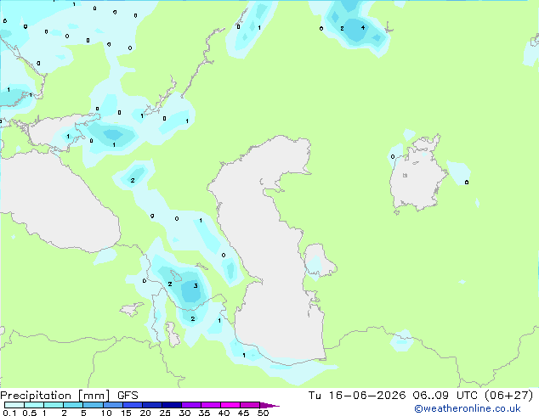Click the '15' legend scale label
The height and width of the screenshot is (416, 539).
pos(126,413)
